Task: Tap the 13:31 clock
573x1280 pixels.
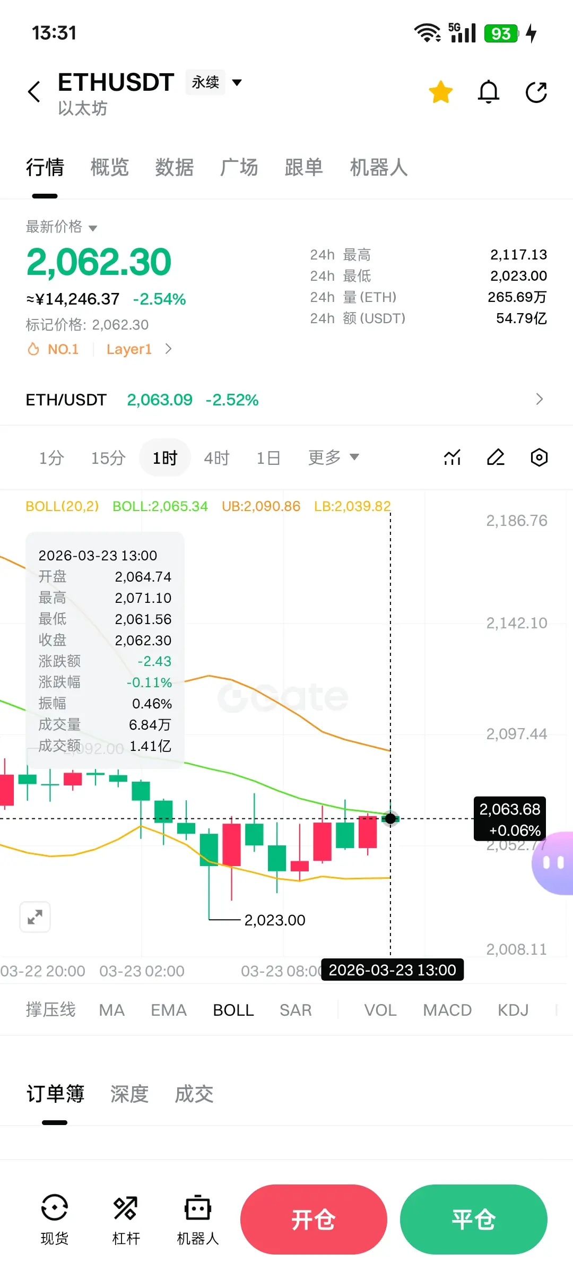Action: pyautogui.click(x=54, y=33)
